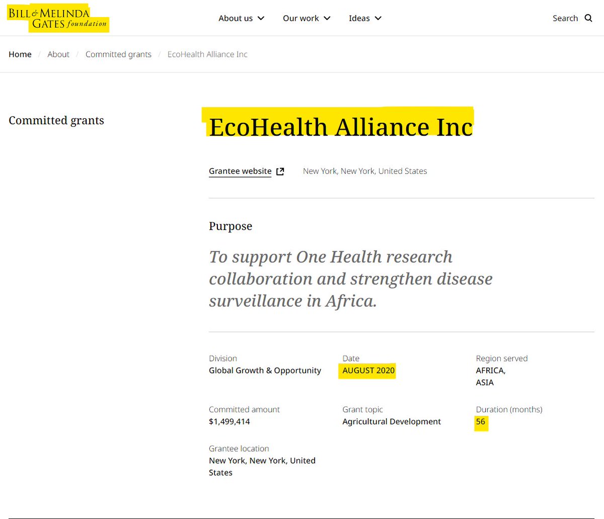Click the external link icon beside Grantee website

pyautogui.click(x=280, y=171)
